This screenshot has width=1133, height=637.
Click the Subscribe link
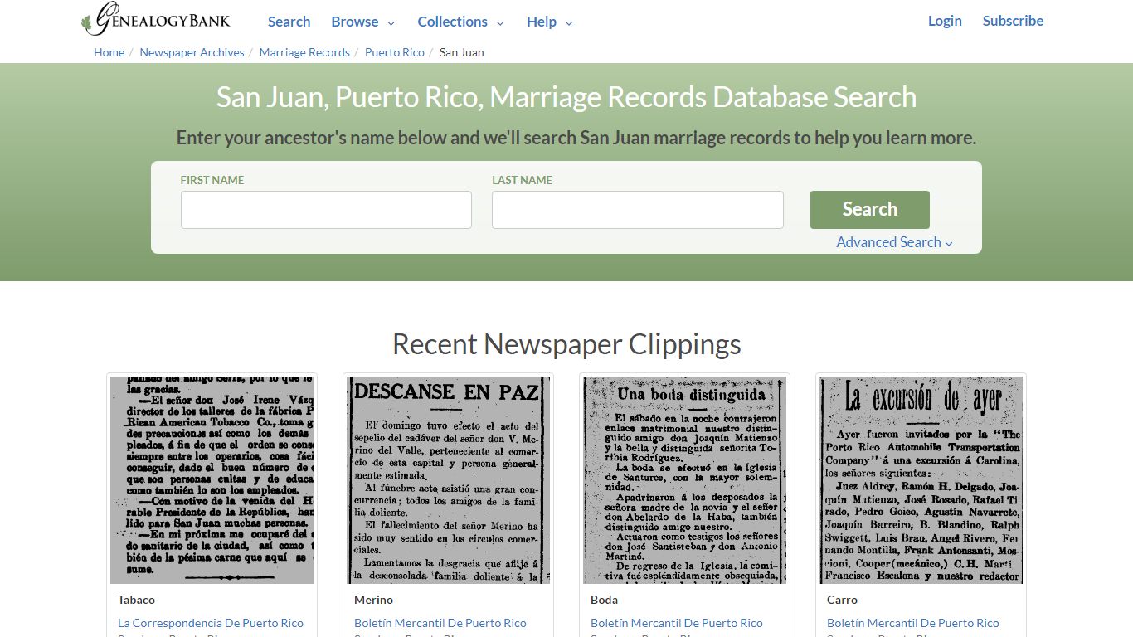[1013, 21]
